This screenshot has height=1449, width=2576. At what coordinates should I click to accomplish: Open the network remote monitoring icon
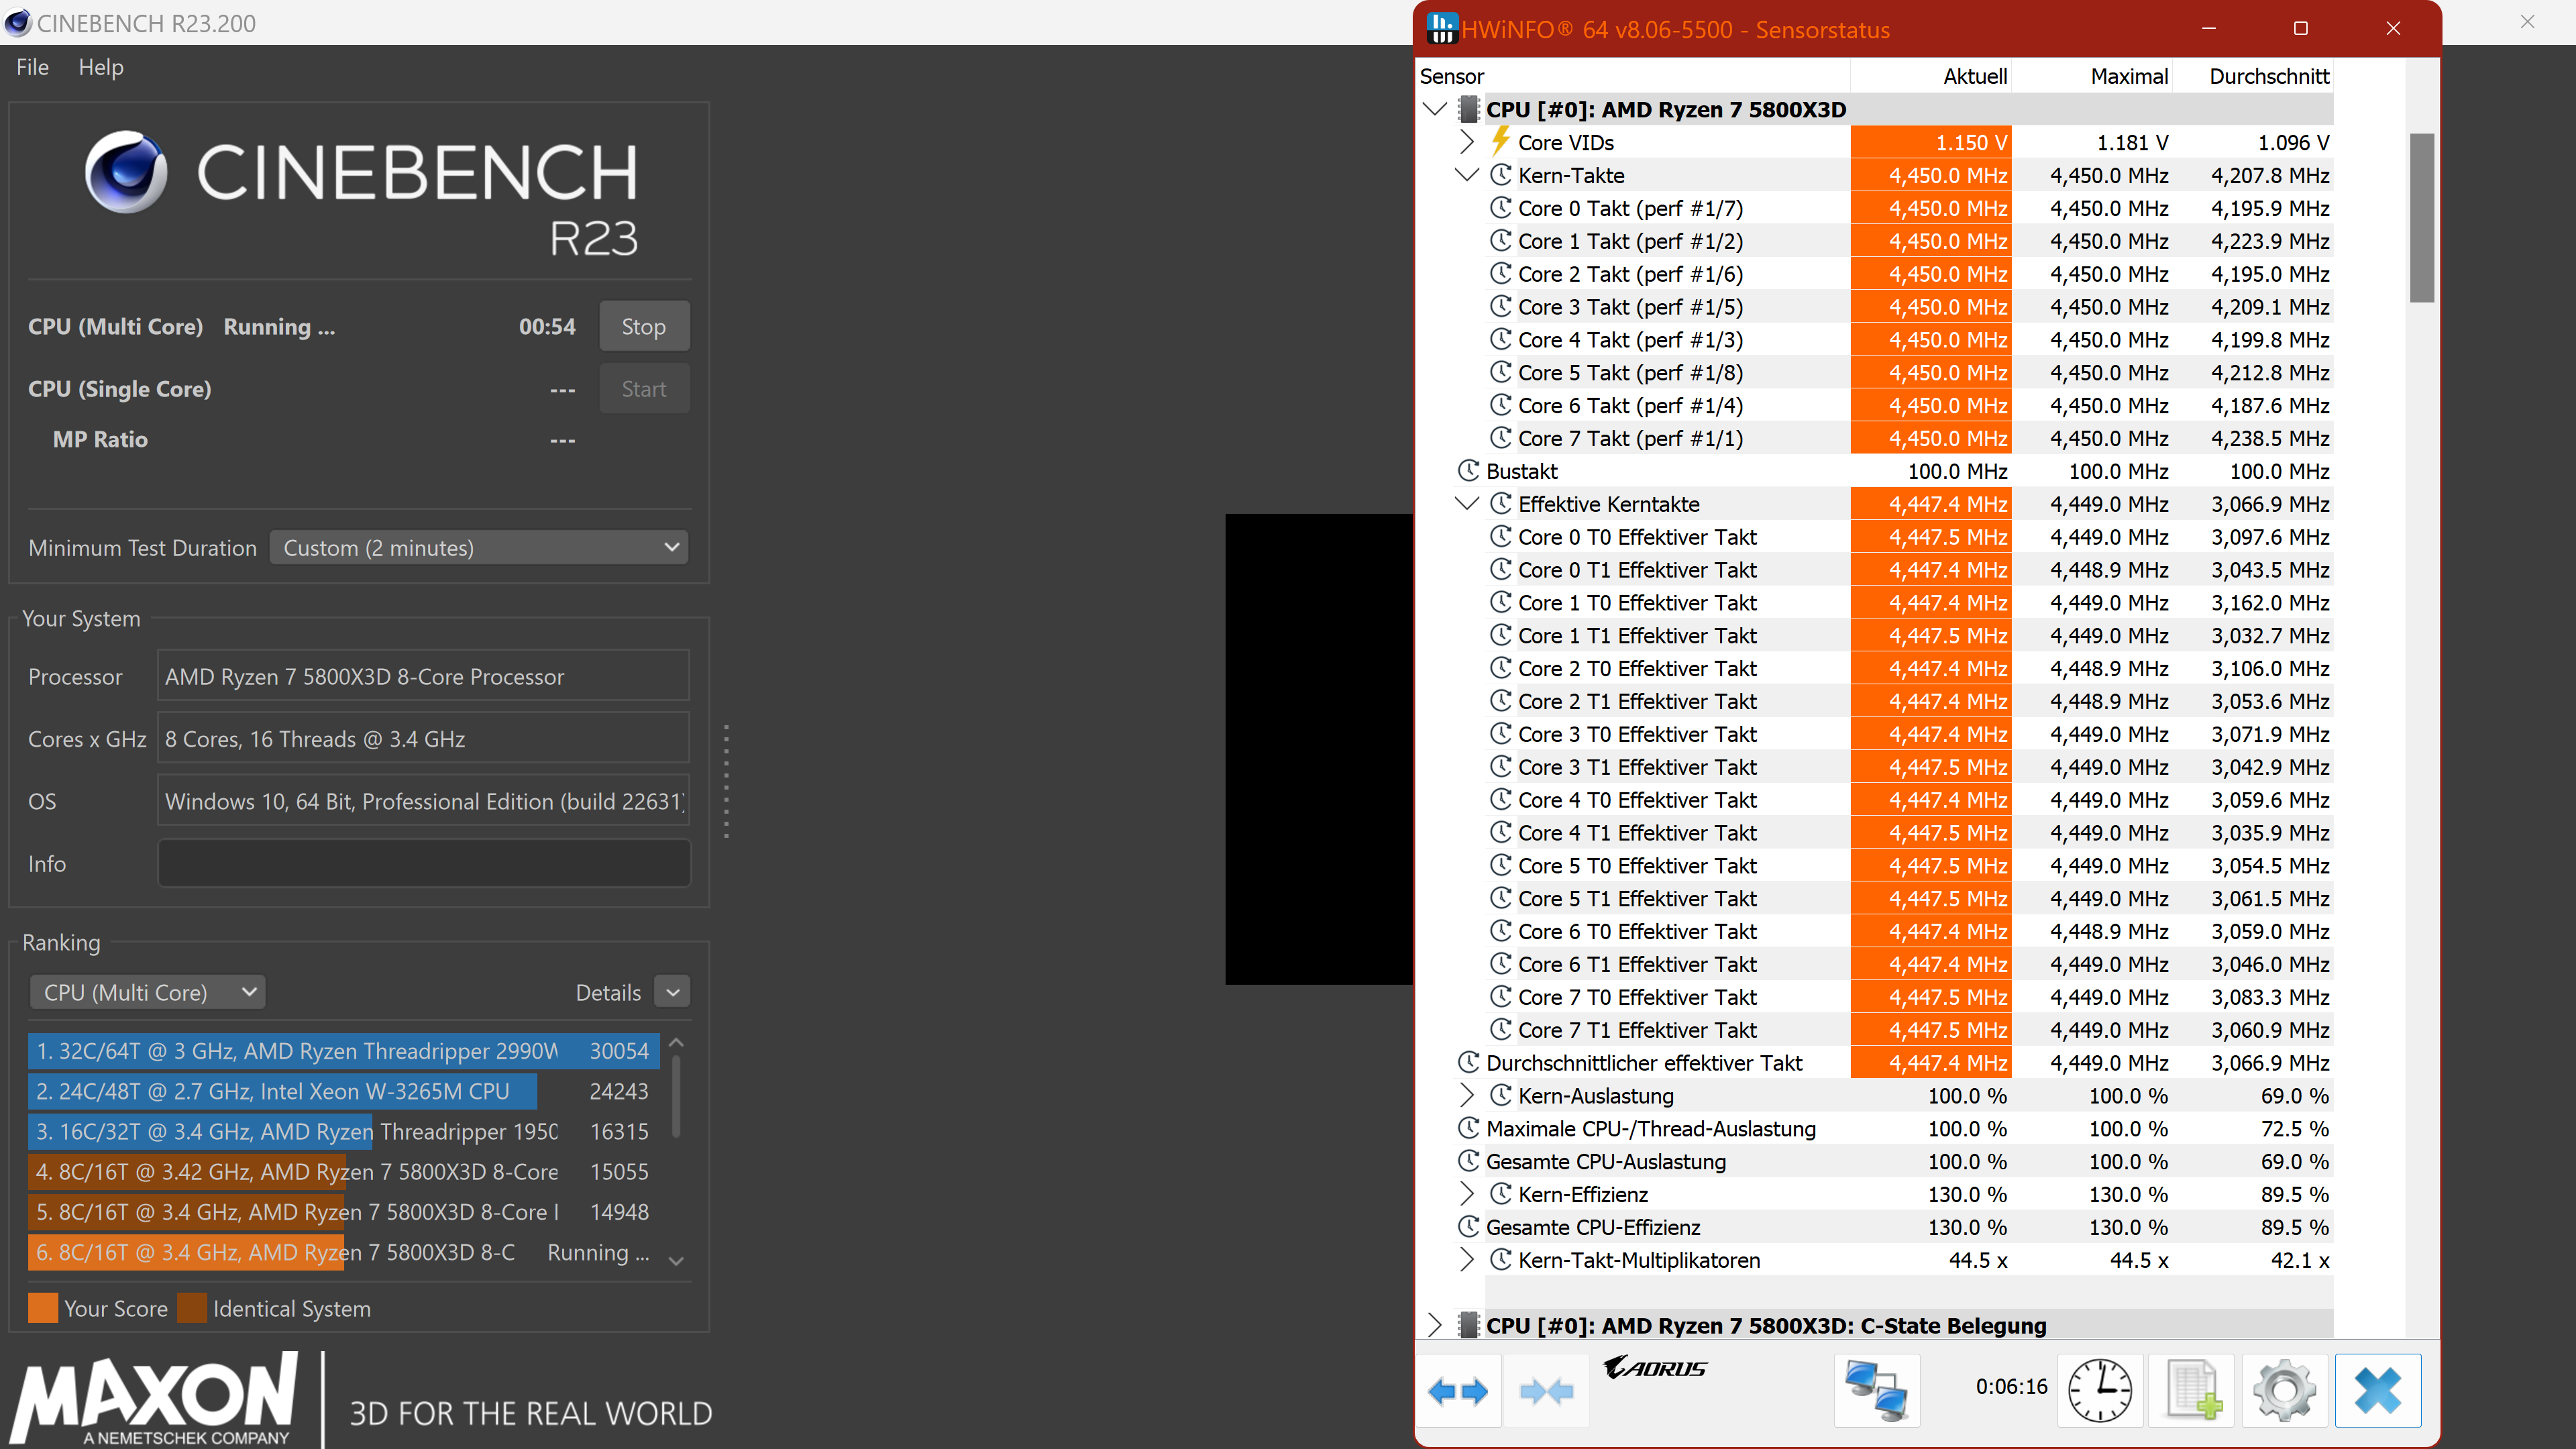(1876, 1390)
